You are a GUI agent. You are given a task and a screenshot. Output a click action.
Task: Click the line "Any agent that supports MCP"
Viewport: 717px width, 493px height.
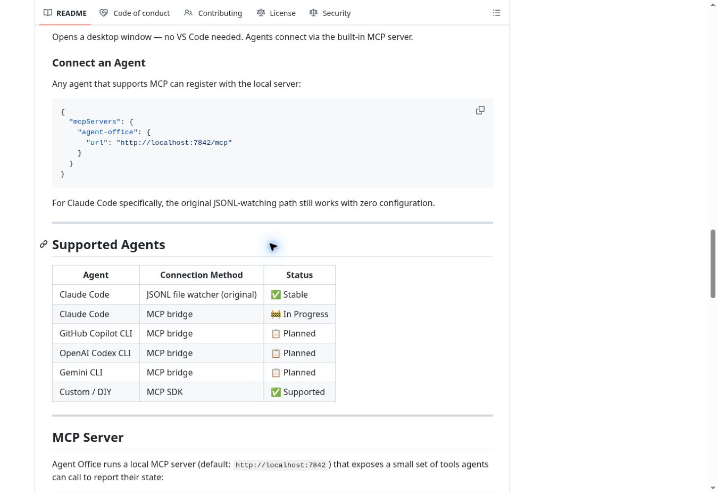tap(177, 84)
